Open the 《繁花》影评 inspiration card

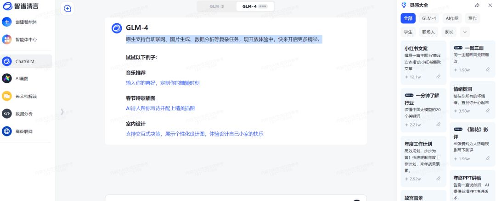click(x=472, y=144)
